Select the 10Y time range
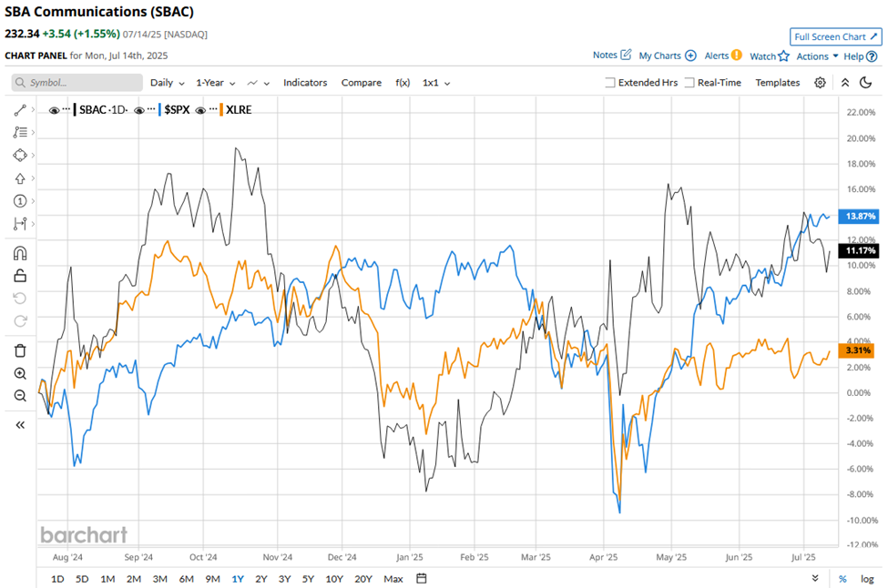 pyautogui.click(x=334, y=579)
